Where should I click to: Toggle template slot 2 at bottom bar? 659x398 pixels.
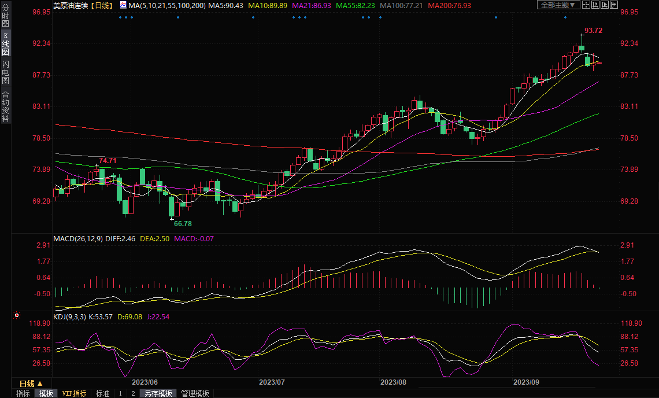tap(132, 393)
